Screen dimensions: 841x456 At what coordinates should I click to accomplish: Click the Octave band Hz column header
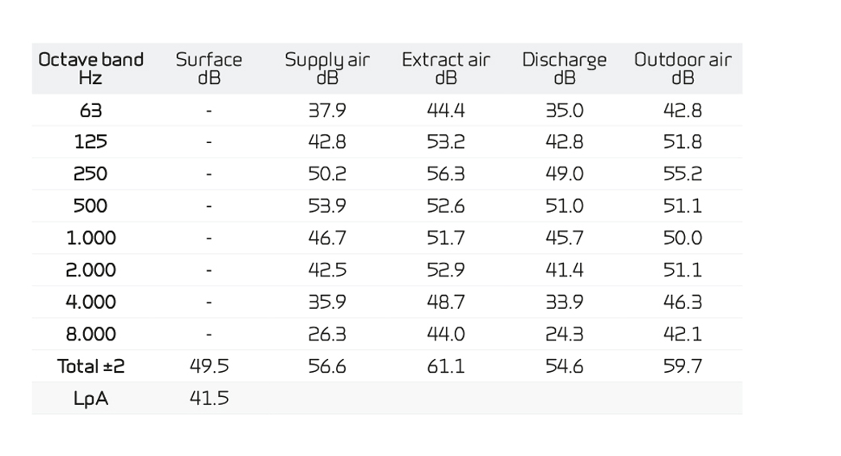pyautogui.click(x=90, y=69)
